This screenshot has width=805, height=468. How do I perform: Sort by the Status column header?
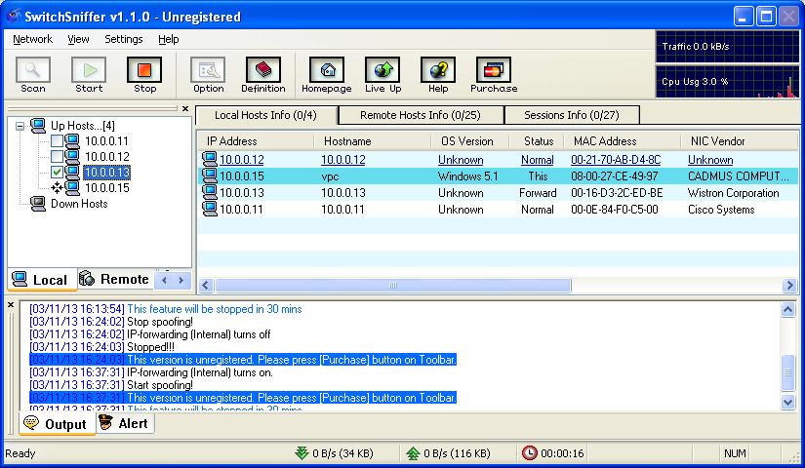pos(537,141)
